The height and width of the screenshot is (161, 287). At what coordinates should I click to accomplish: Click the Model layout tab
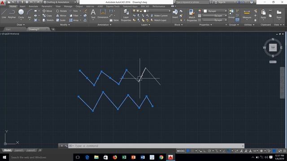click(x=8, y=150)
